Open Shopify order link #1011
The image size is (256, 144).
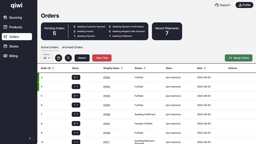(106, 142)
